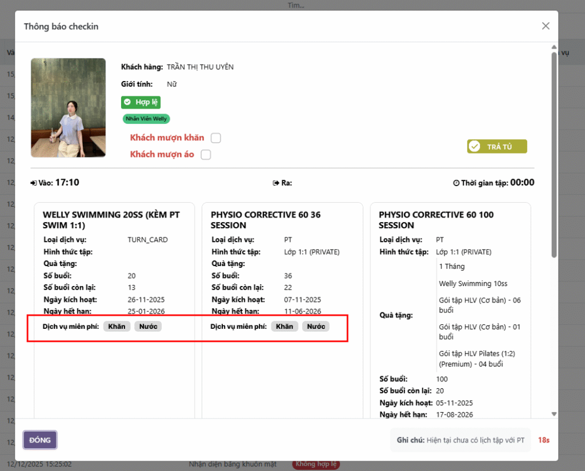Click the checkmark icon on TRẢ TỦ

(475, 147)
